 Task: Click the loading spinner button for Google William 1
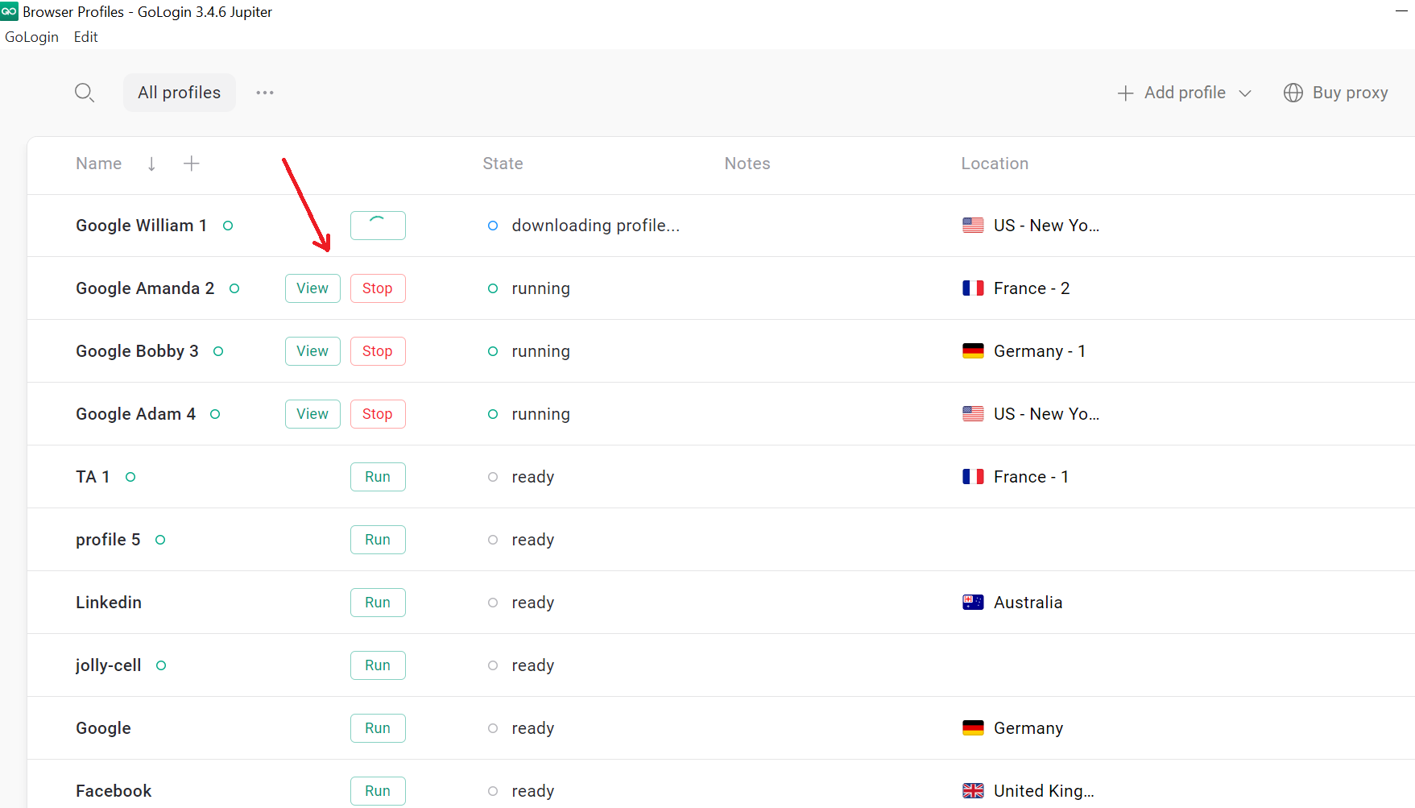click(x=378, y=226)
